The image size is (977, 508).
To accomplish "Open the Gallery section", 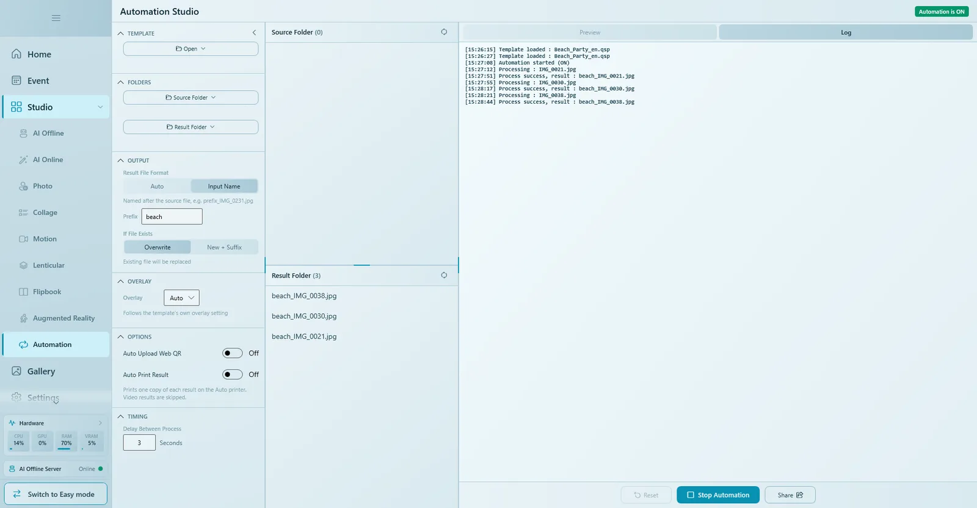I will coord(56,371).
